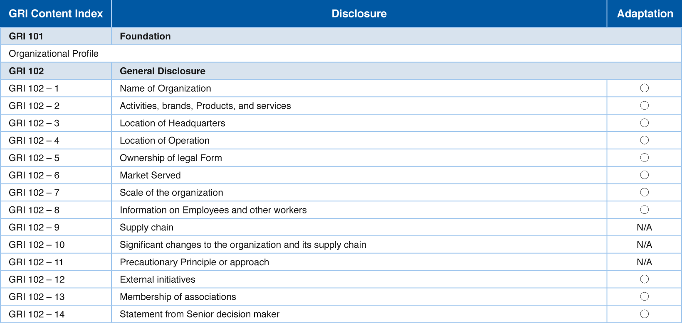Image resolution: width=682 pixels, height=323 pixels.
Task: Click the N/A in the Supply chain row
Action: pyautogui.click(x=645, y=228)
